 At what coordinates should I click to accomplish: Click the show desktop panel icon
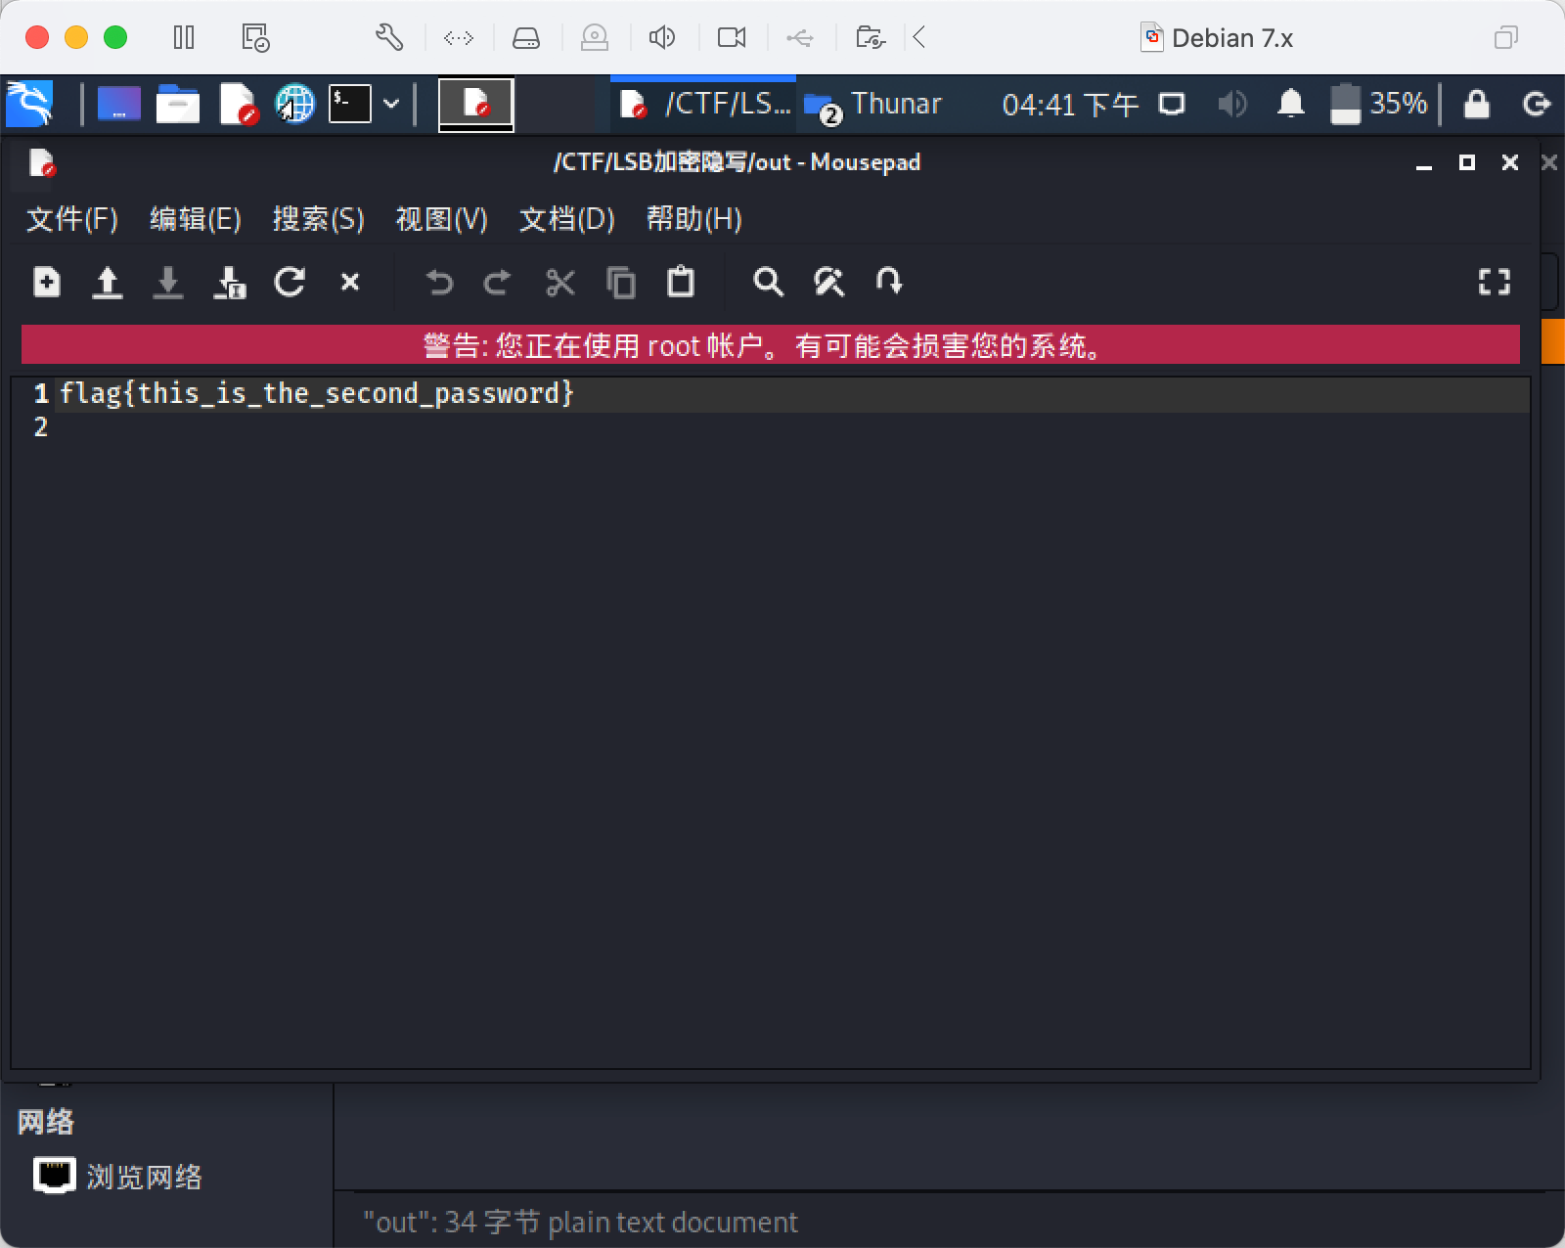[x=119, y=104]
